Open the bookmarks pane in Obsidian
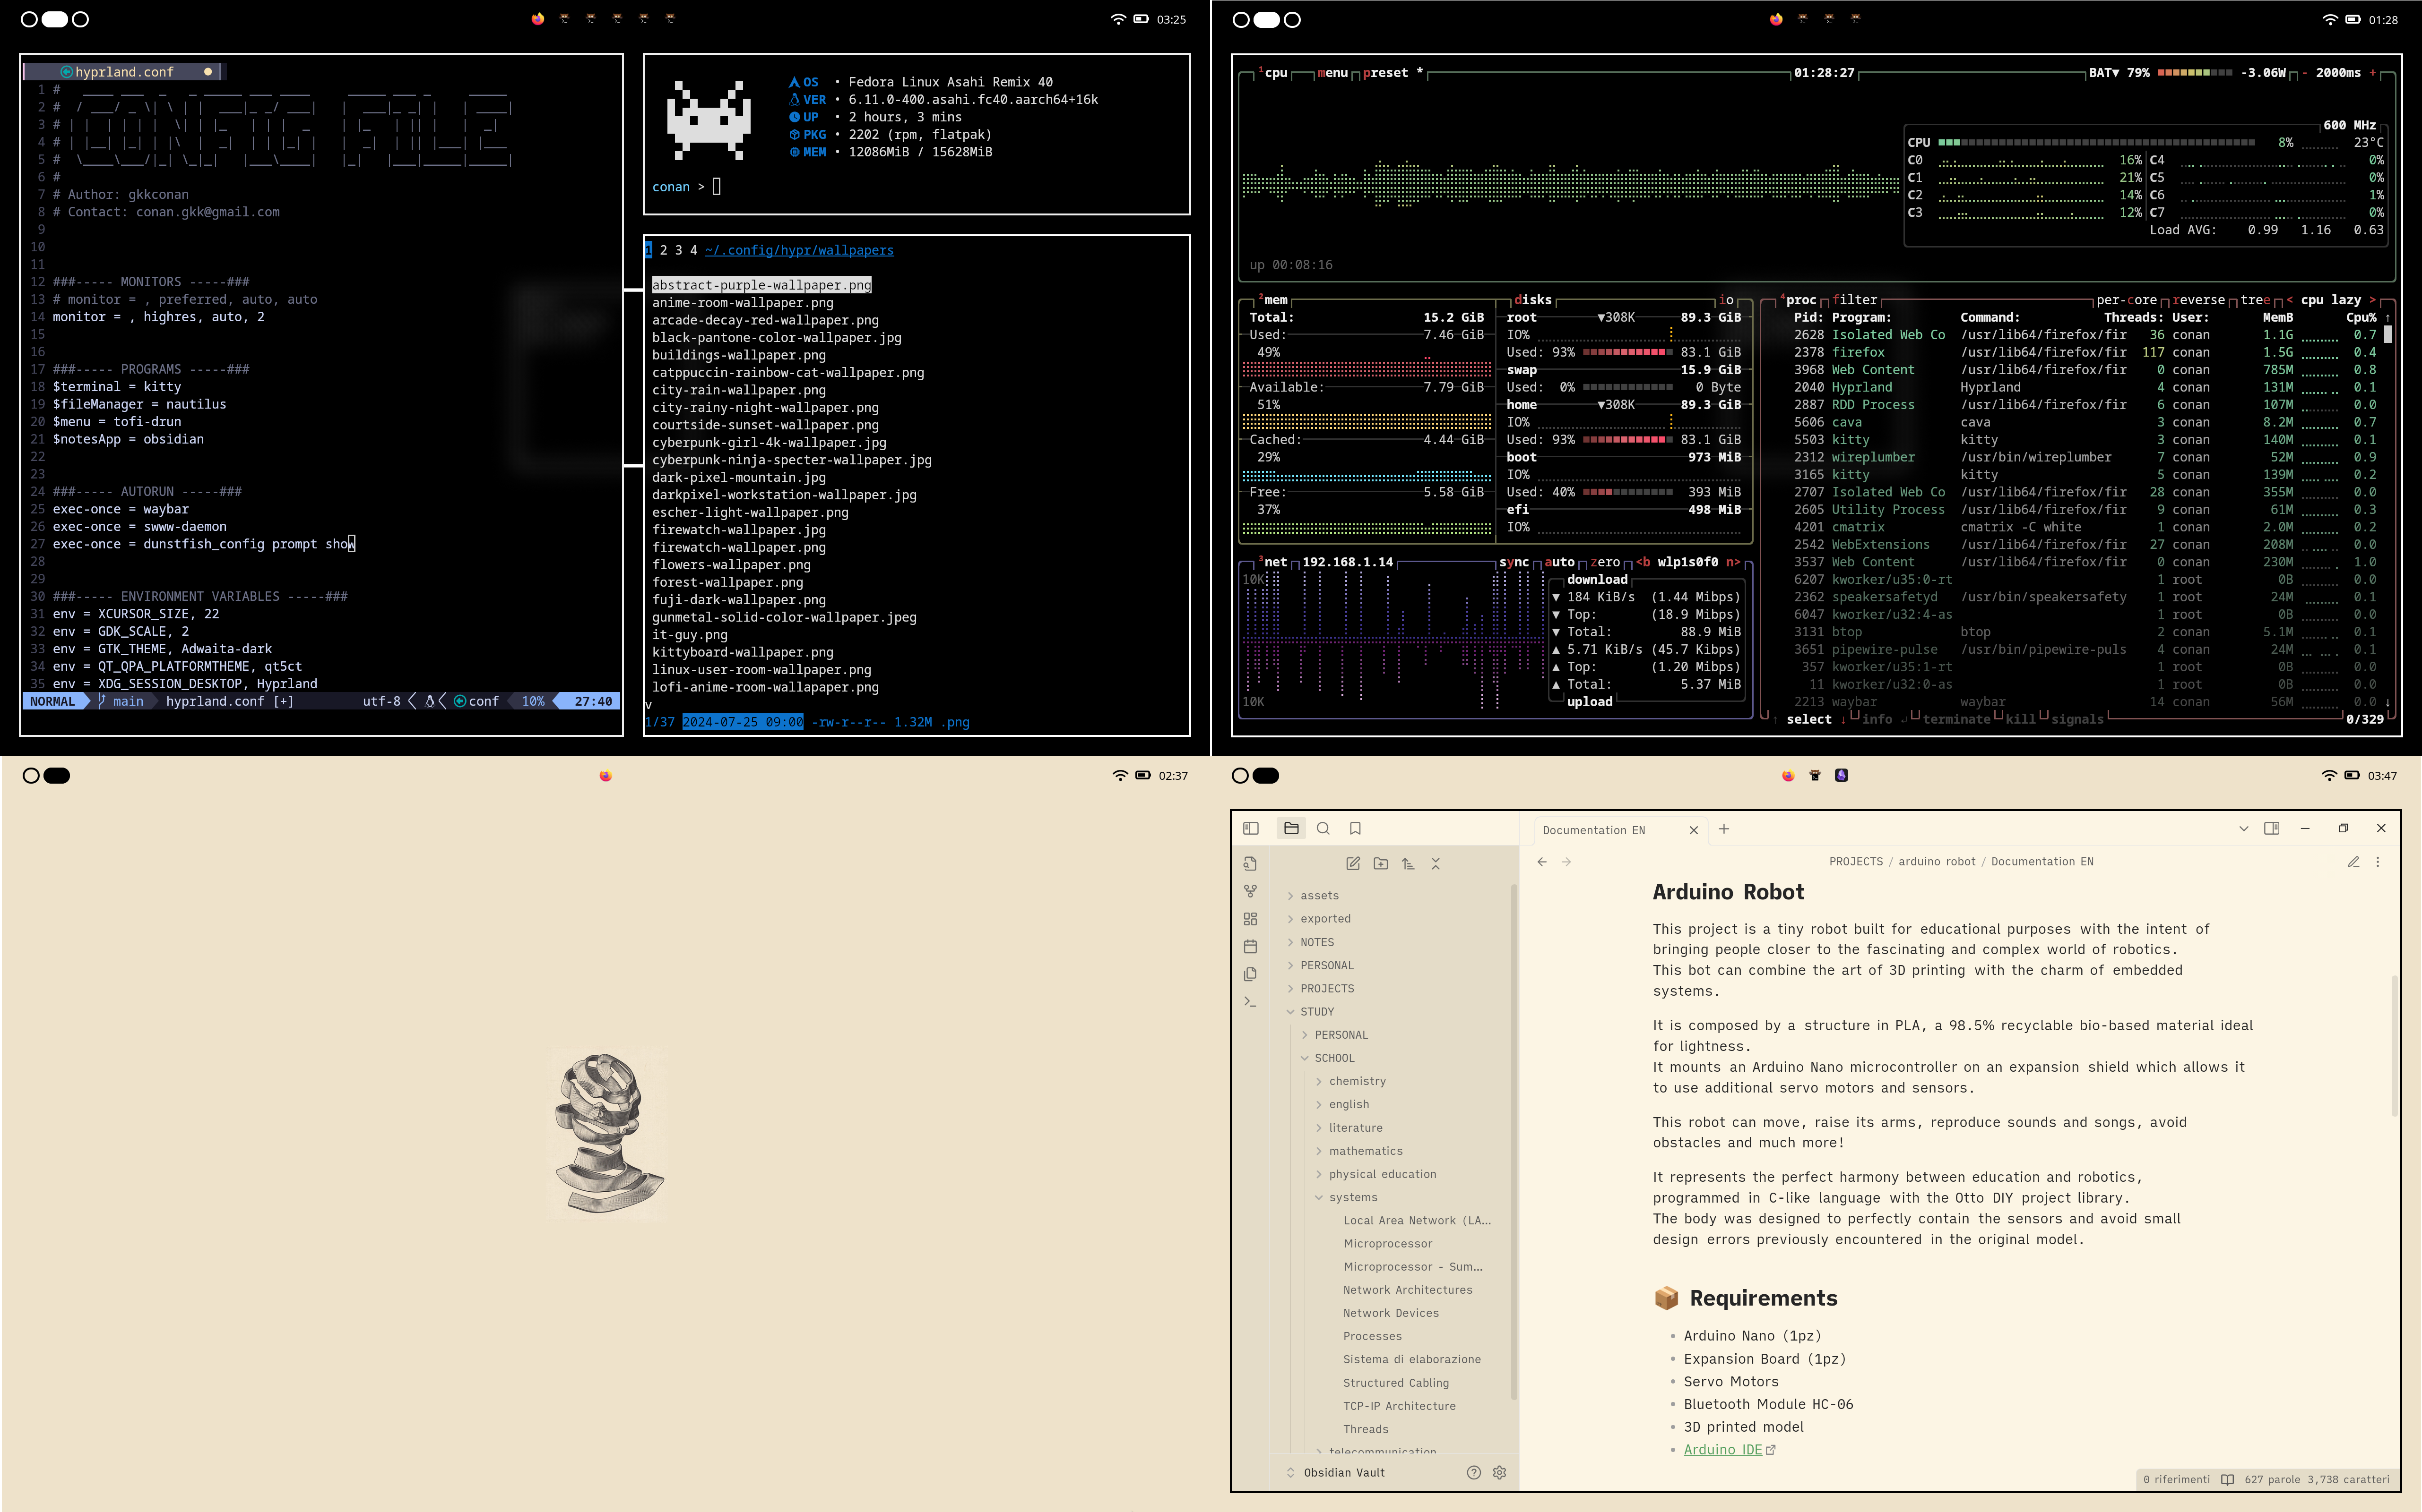The height and width of the screenshot is (1512, 2422). coord(1355,828)
